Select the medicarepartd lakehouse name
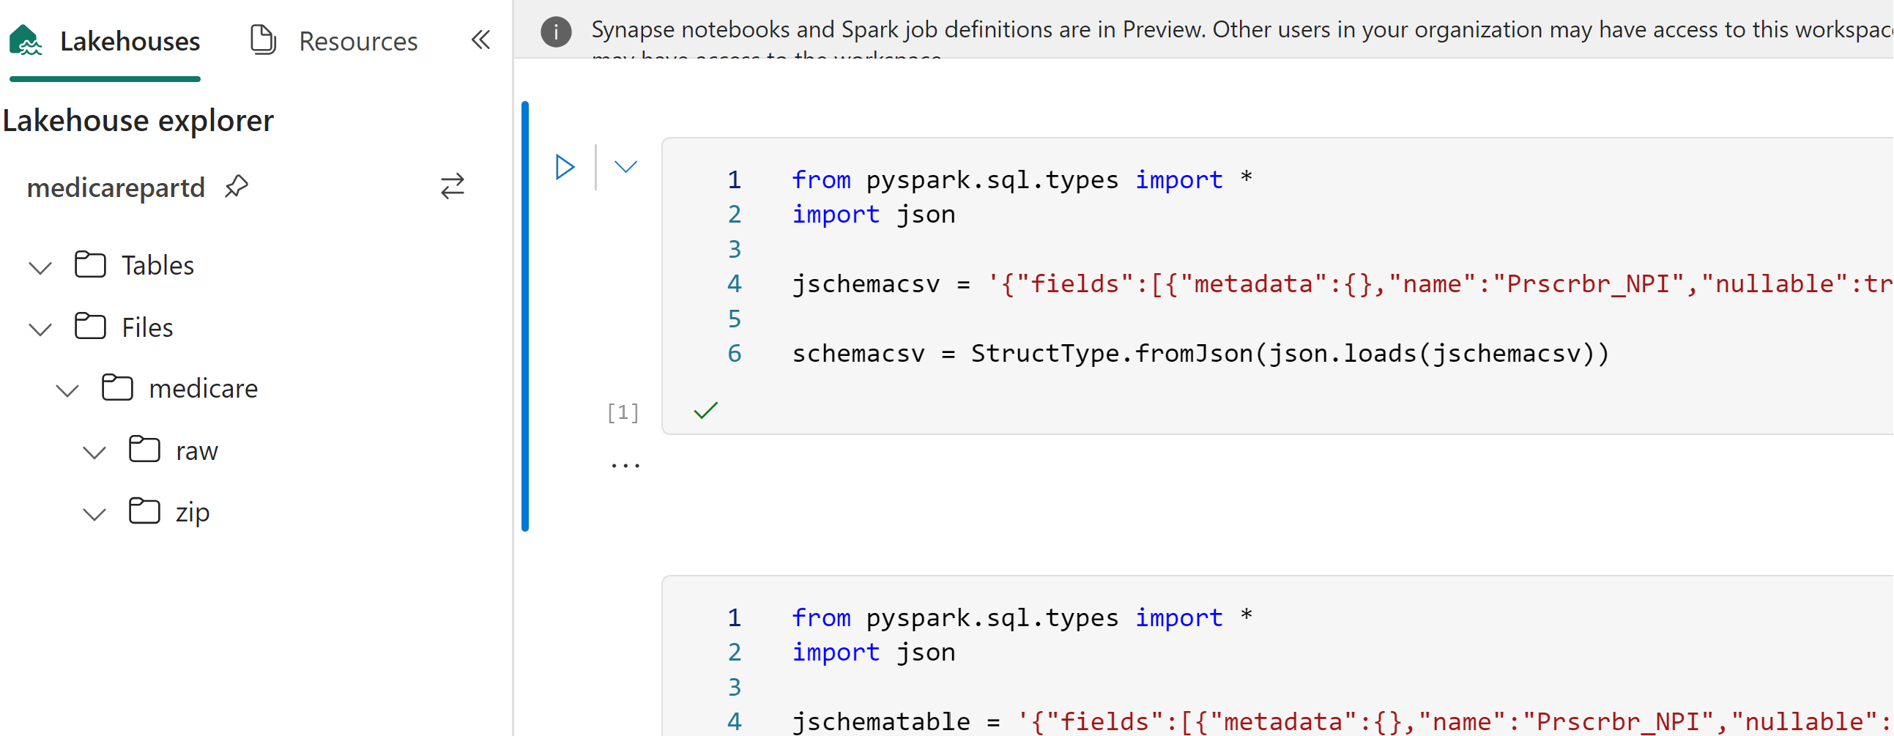This screenshot has height=736, width=1894. coord(116,187)
